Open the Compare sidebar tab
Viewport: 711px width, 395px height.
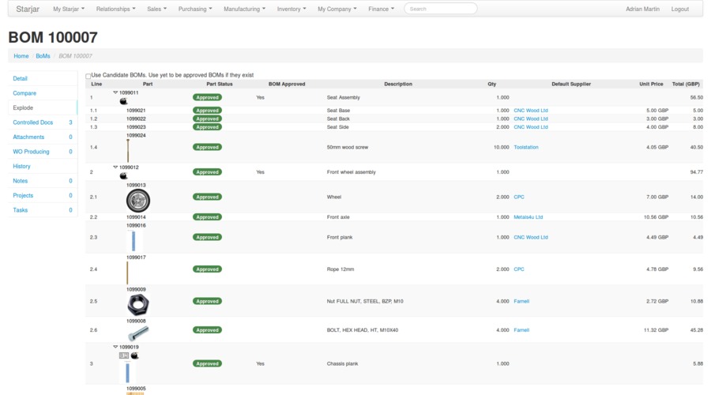click(24, 93)
